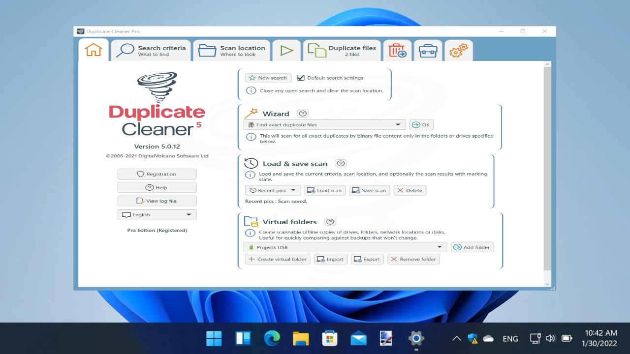The image size is (630, 354).
Task: Click the Load & save scan history clock icon
Action: point(251,163)
